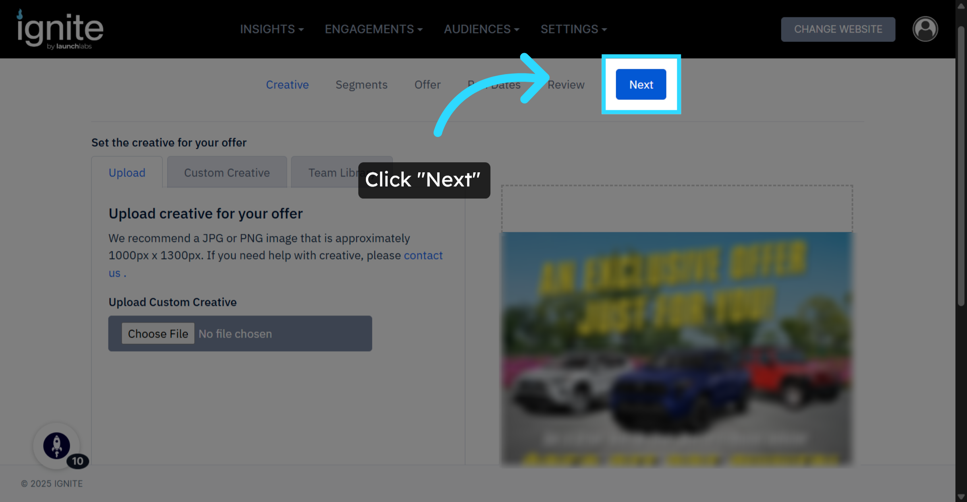The height and width of the screenshot is (502, 967).
Task: Go to the Segments step
Action: pos(361,85)
